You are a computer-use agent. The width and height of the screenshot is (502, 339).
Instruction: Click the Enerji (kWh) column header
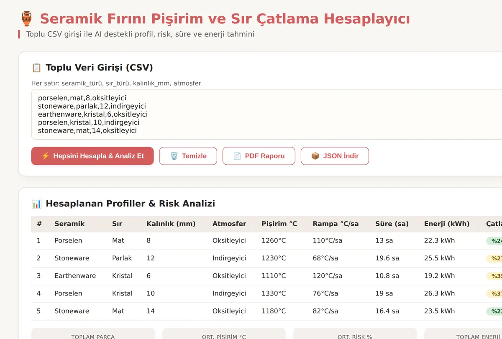pos(447,224)
